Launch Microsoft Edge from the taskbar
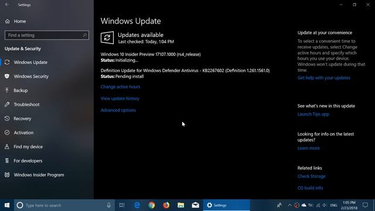Image resolution: width=375 pixels, height=211 pixels. pyautogui.click(x=137, y=205)
